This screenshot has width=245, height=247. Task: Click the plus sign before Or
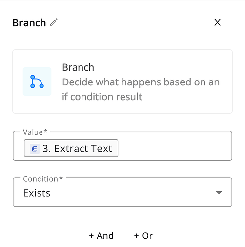tap(136, 236)
